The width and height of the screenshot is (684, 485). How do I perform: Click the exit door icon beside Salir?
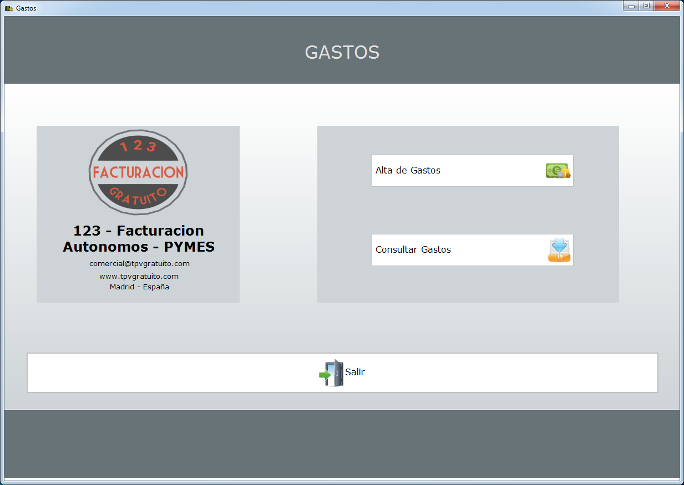tap(332, 372)
